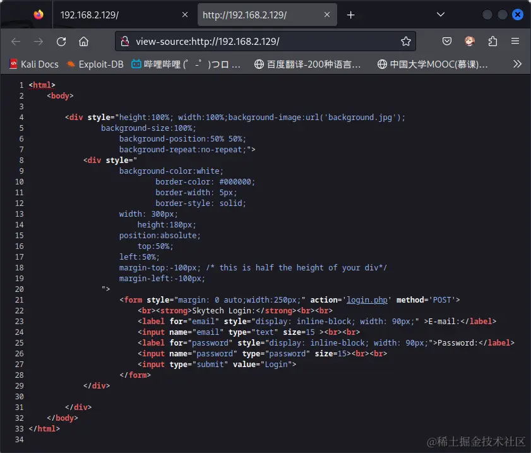Click the html tag on line 1

[x=42, y=85]
